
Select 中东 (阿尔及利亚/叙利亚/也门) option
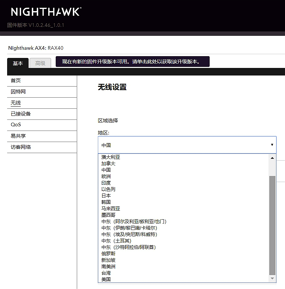point(184,221)
